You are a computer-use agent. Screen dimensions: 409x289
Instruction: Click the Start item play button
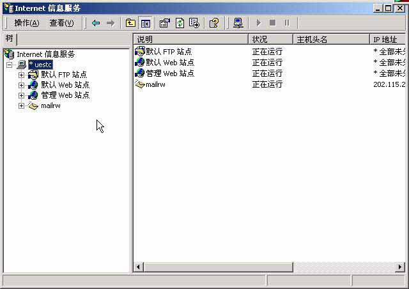[258, 23]
